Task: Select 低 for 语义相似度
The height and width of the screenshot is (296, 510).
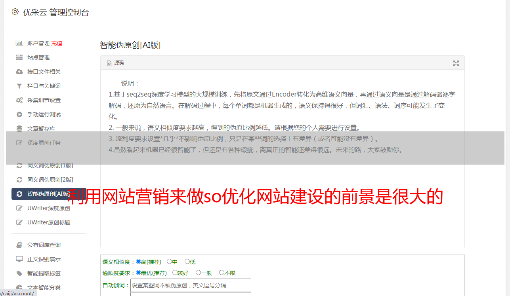Action: click(187, 262)
